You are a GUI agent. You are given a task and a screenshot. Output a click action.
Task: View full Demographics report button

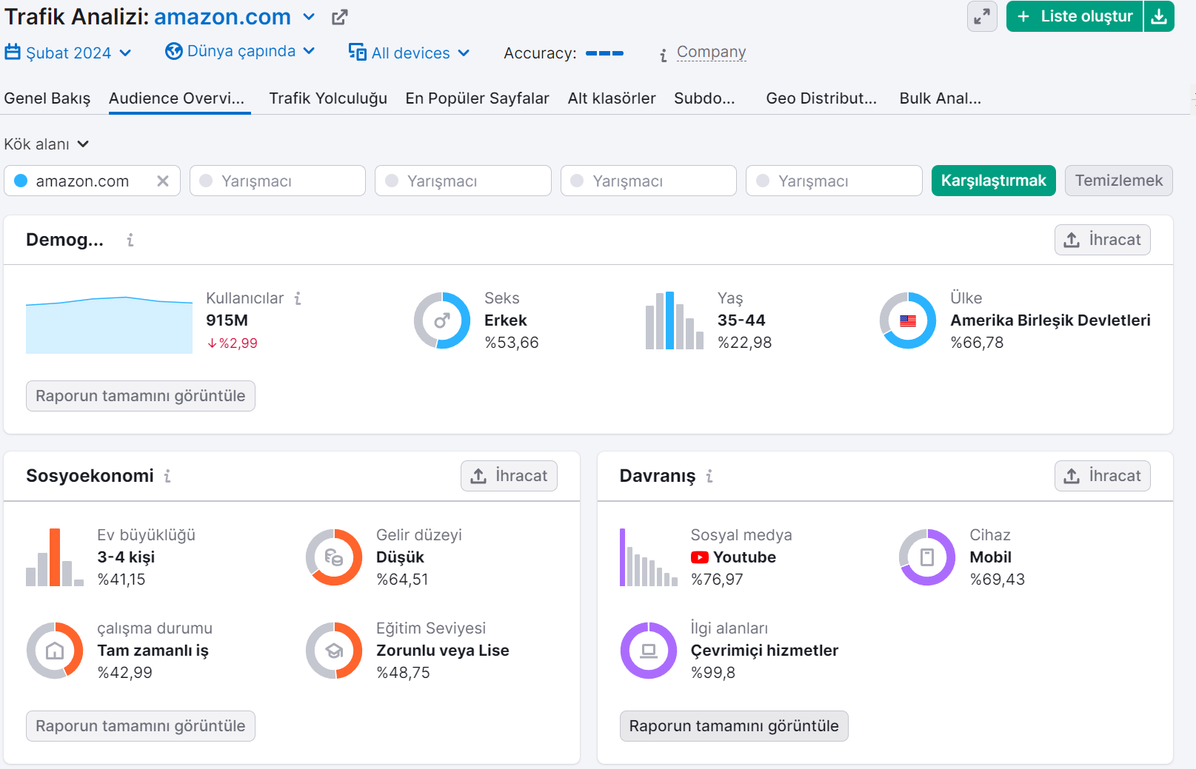point(141,396)
